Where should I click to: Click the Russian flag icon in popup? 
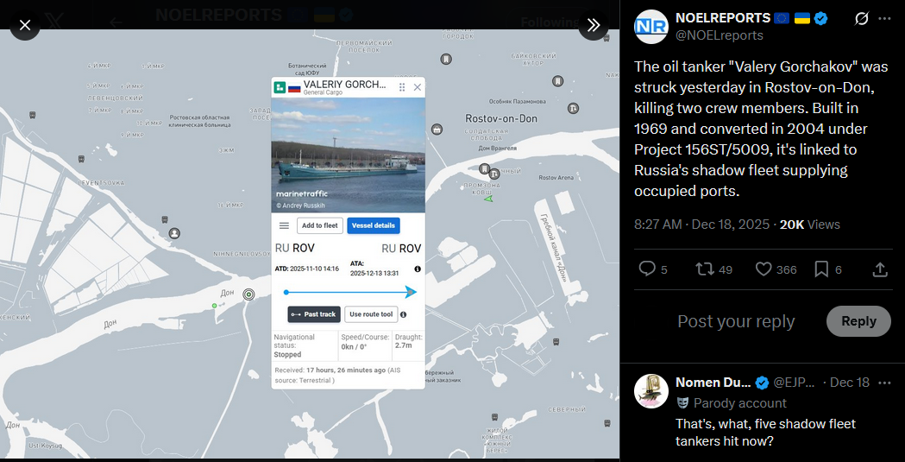point(294,88)
